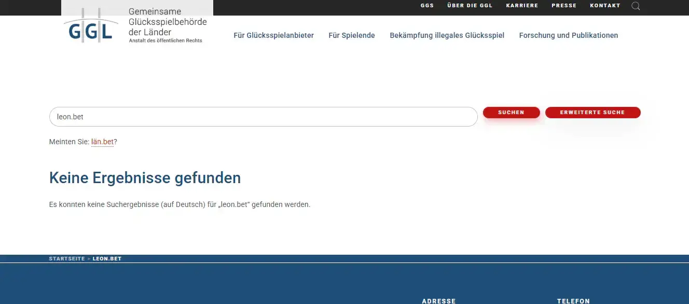Open the GGS top menu link
Screen dimensions: 689x304
[427, 6]
